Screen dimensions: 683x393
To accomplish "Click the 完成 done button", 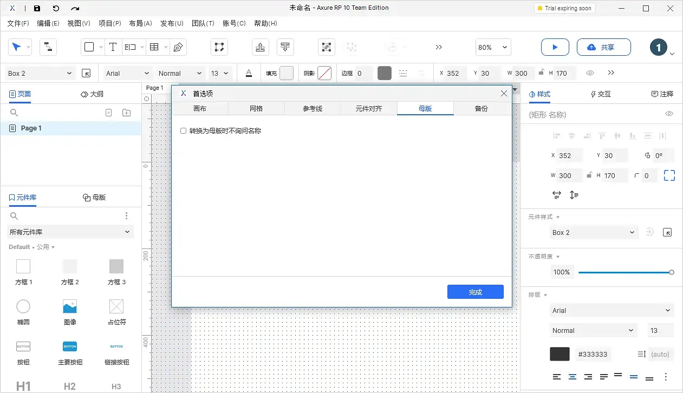I will (476, 292).
